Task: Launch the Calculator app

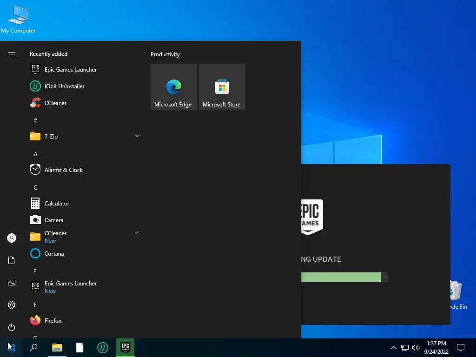Action: [85, 203]
